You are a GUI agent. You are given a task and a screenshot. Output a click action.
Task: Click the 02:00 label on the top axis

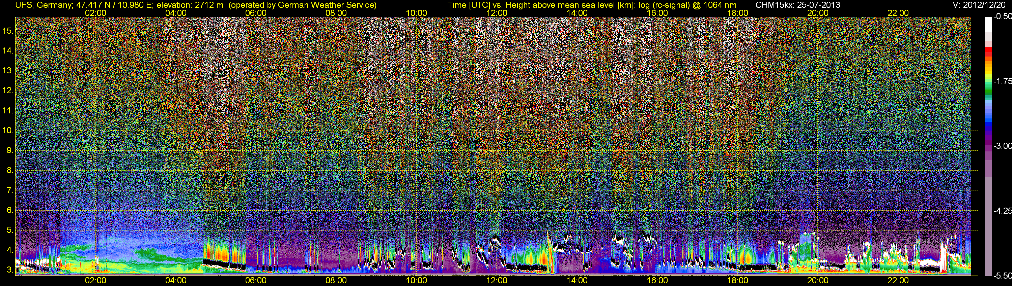(95, 13)
